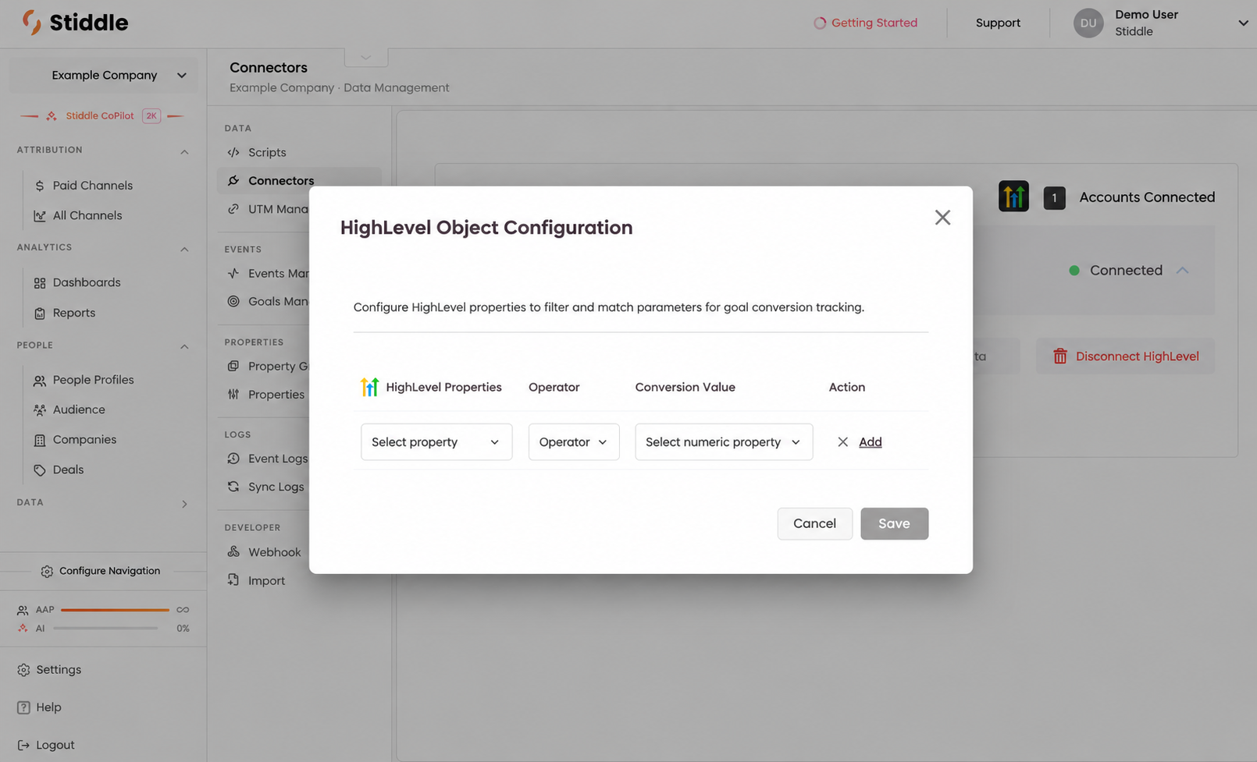Image resolution: width=1257 pixels, height=762 pixels.
Task: Go to Properties in the submenu
Action: tap(276, 395)
